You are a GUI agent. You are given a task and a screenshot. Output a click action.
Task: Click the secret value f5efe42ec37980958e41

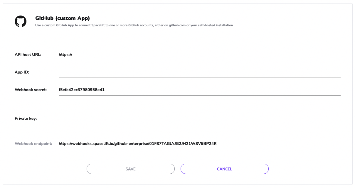(x=82, y=90)
